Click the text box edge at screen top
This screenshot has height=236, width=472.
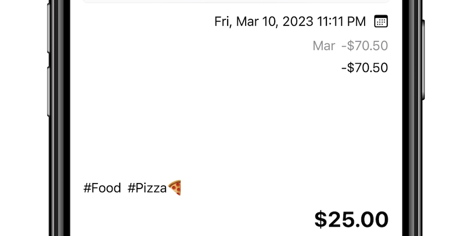(x=236, y=2)
